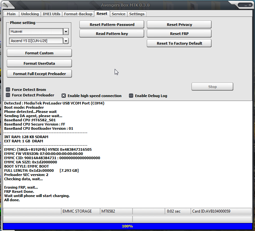255x231 pixels.
Task: Minimize the Avengers Box MTK window
Action: pos(246,5)
